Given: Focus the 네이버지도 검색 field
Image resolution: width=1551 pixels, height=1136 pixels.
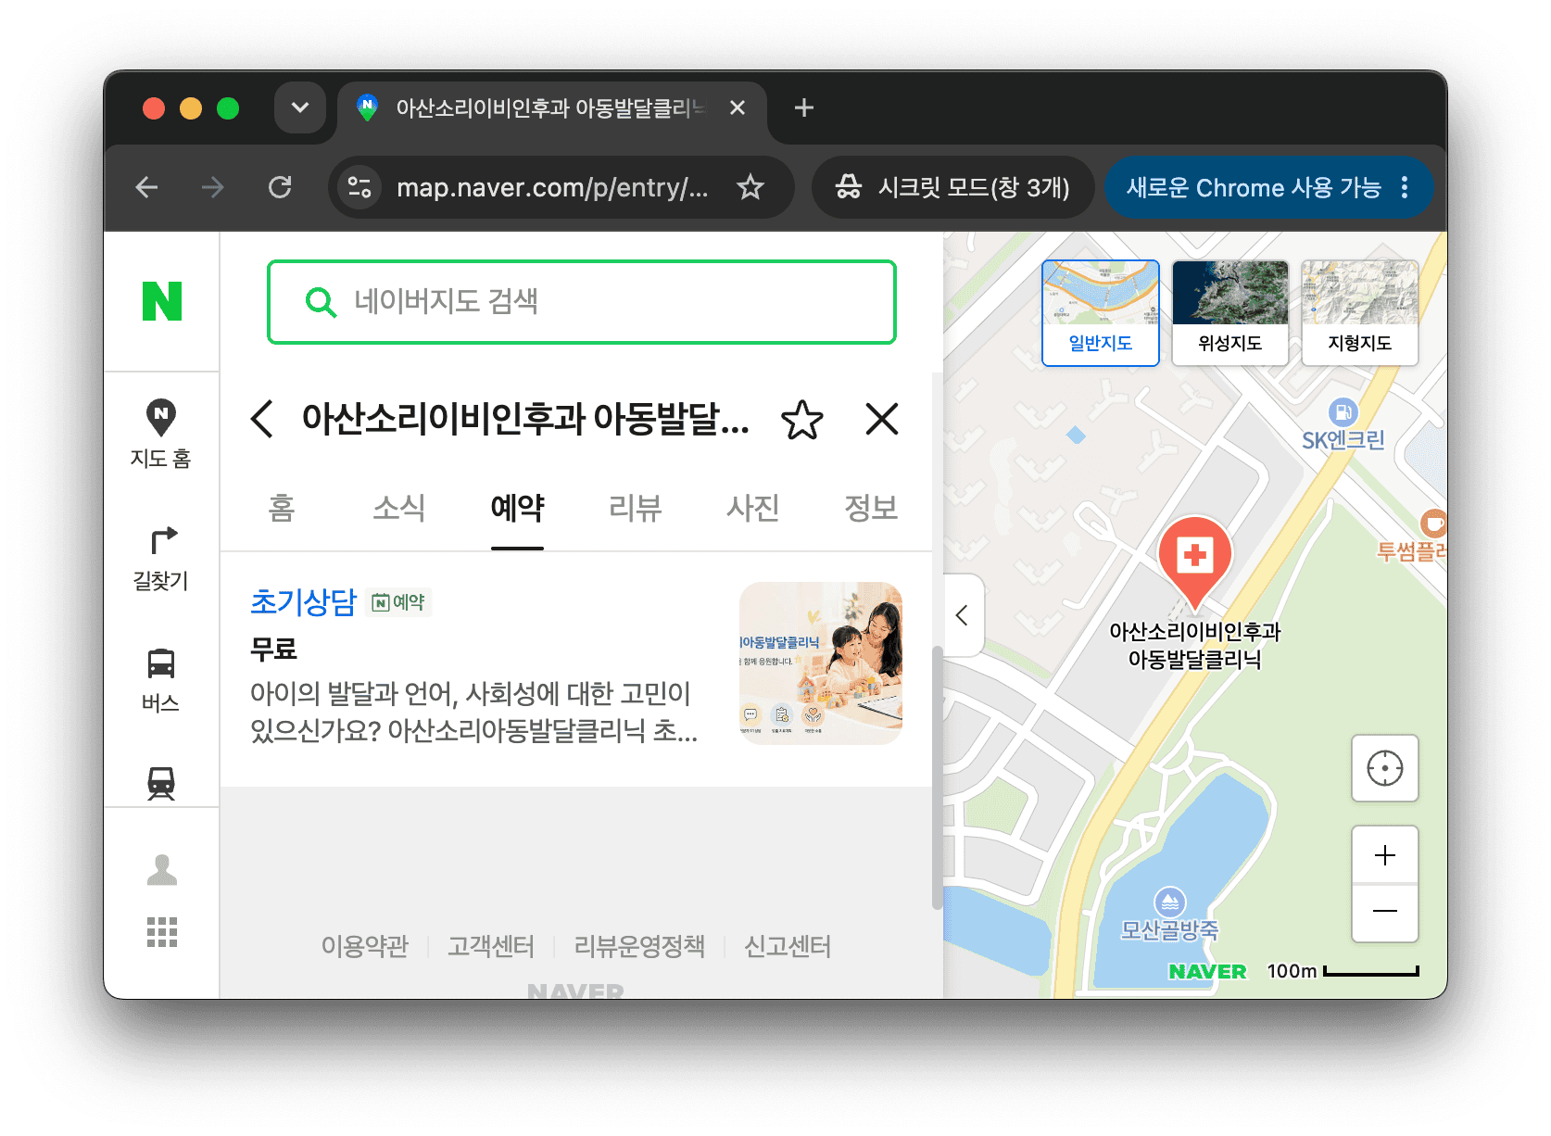Looking at the screenshot, I should point(582,302).
